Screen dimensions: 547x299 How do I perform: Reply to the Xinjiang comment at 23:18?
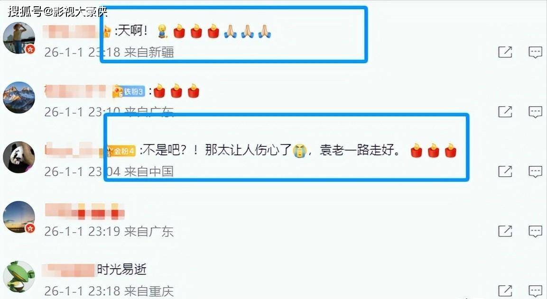pyautogui.click(x=535, y=52)
